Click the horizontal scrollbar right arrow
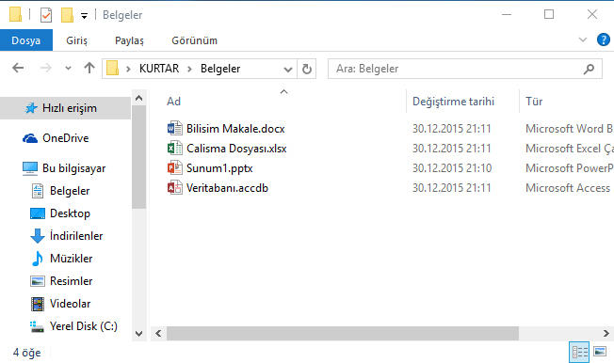 [606, 333]
